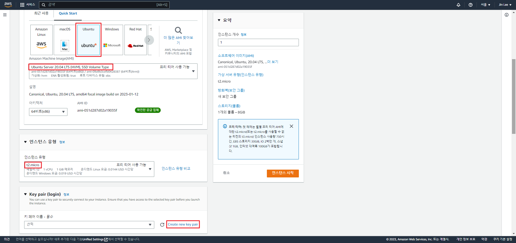Screen dimensions: 516x243
Task: Open 쿠키 기본 설정 footer link
Action: 503,239
